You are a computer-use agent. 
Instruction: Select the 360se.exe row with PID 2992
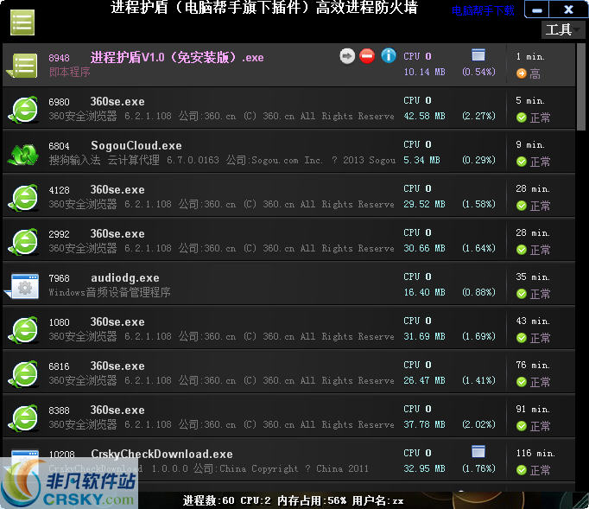288,240
